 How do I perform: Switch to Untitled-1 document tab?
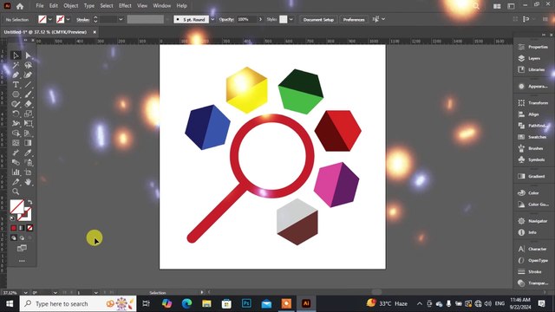45,32
